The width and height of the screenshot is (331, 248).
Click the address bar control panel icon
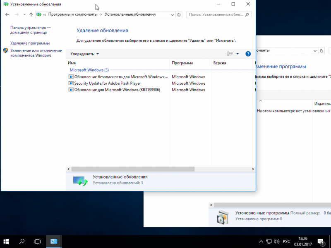point(39,14)
